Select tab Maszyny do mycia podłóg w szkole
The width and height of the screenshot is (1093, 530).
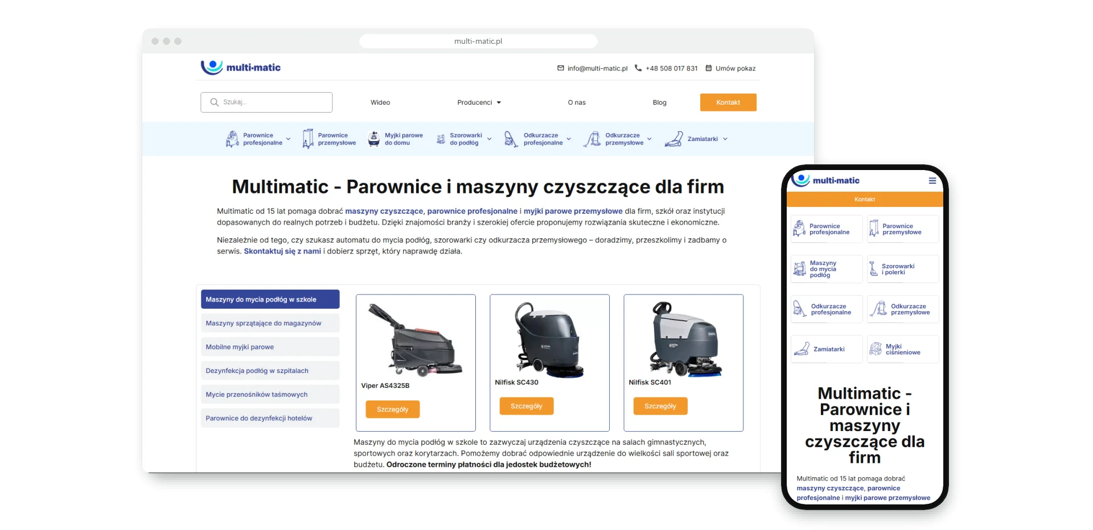[x=270, y=299]
